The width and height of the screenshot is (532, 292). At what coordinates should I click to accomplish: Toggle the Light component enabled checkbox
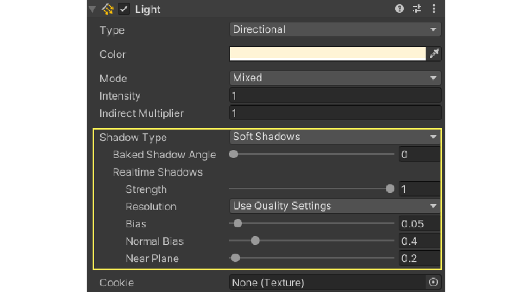tap(123, 9)
